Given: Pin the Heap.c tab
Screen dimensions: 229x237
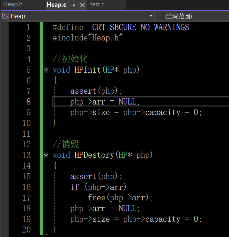Looking at the screenshot, I should tap(73, 5).
